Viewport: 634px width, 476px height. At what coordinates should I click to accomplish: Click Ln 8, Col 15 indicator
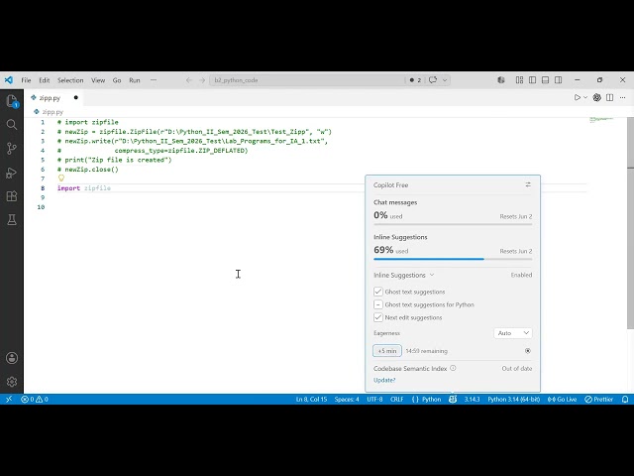(x=311, y=399)
